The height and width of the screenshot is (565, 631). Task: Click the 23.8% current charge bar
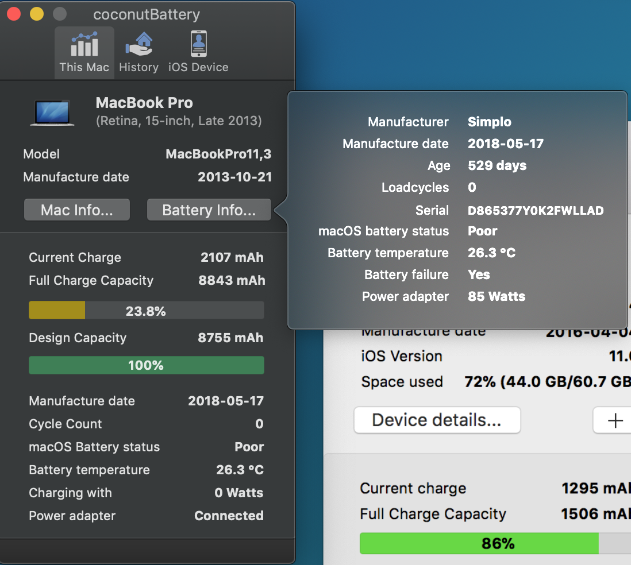147,311
